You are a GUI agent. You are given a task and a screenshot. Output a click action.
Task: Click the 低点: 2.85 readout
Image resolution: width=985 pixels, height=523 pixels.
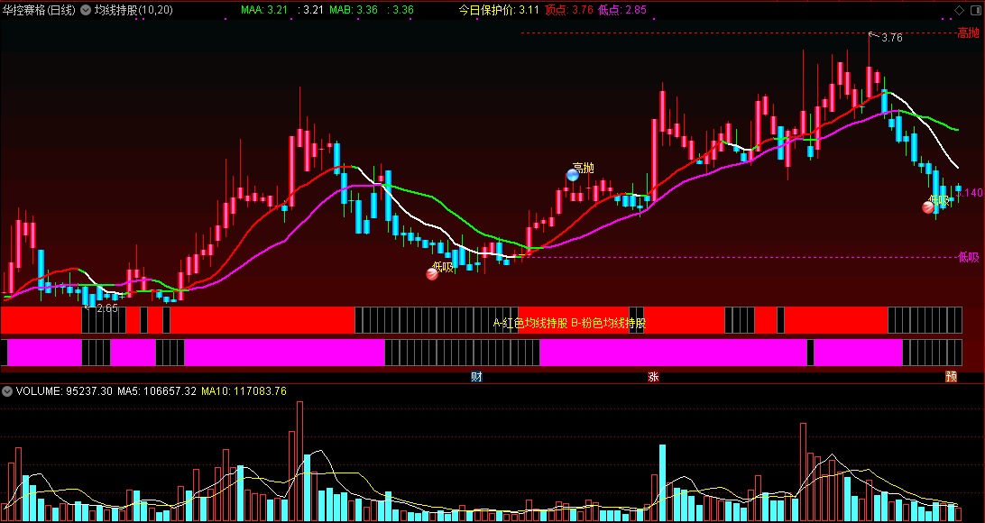[x=622, y=10]
